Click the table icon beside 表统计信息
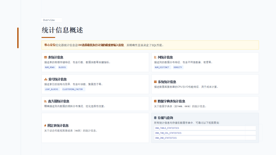 (45, 57)
